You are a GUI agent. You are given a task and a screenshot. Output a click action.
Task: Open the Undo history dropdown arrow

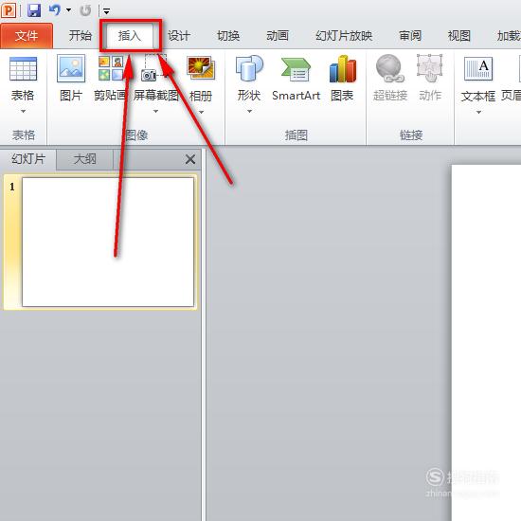pos(69,10)
